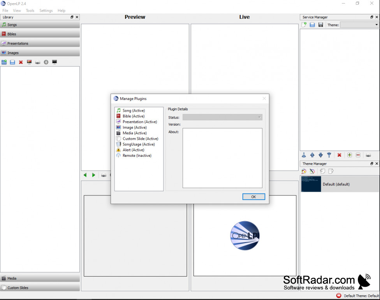Click the projector icon in Service Manager toolbar
This screenshot has width=380, height=300.
pos(368,155)
